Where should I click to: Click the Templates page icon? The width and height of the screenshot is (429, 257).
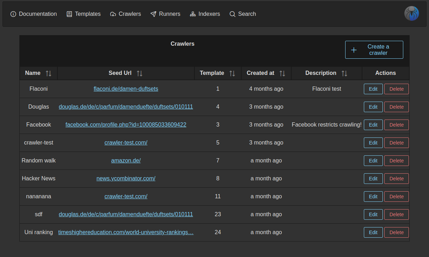(x=69, y=14)
